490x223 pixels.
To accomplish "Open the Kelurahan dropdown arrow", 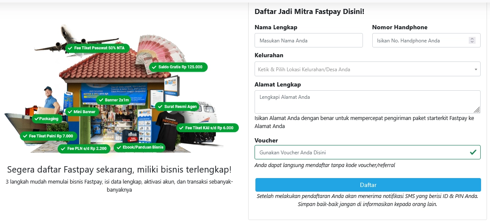I will coord(476,69).
